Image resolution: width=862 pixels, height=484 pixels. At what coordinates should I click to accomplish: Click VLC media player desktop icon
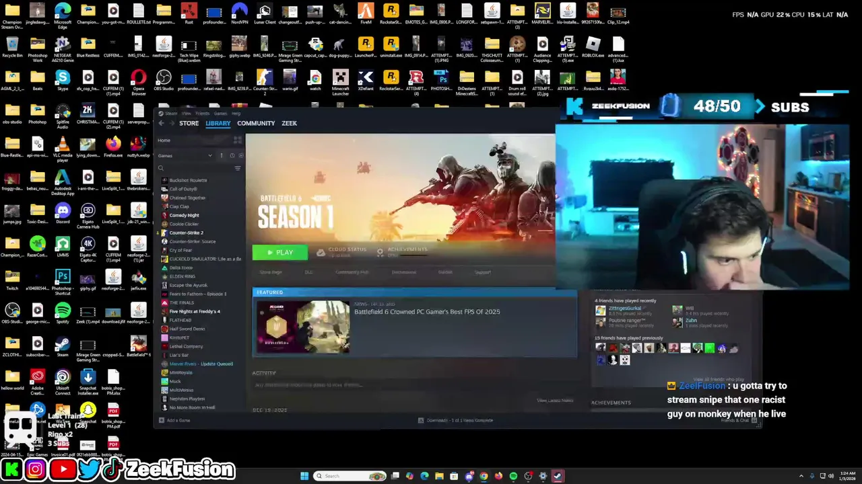click(x=63, y=150)
